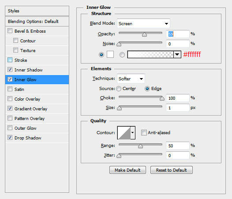The image size is (232, 199).
Task: Select the Outer Glow style row
Action: pyautogui.click(x=37, y=128)
